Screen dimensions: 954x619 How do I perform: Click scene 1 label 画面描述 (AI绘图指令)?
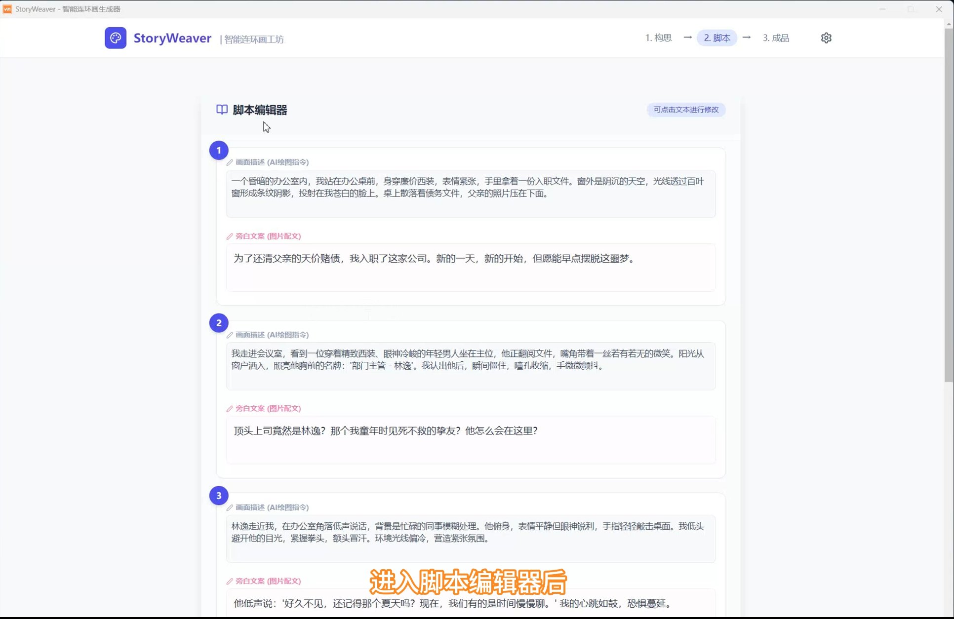(272, 162)
